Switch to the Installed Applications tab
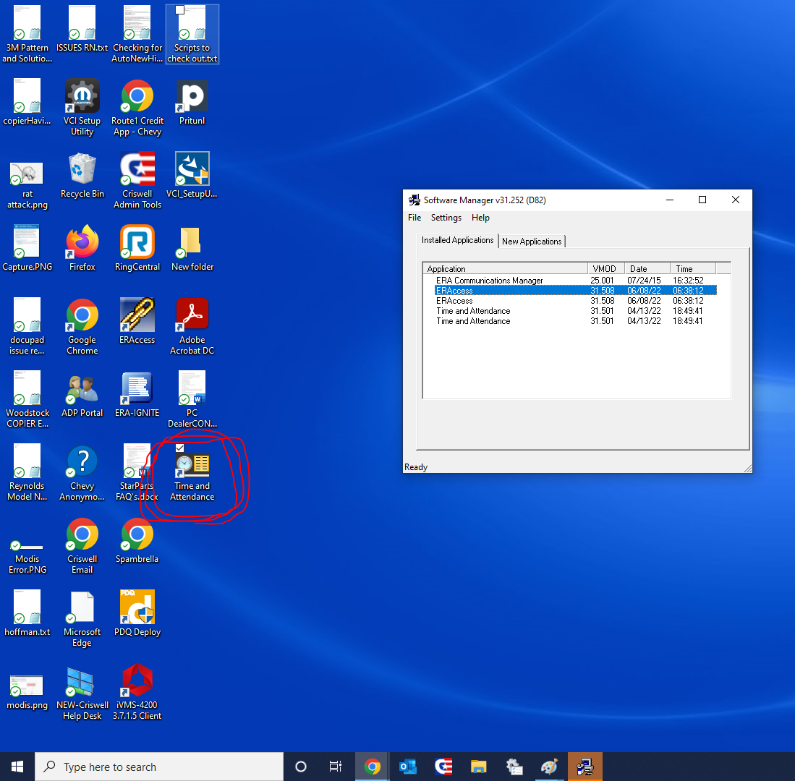The height and width of the screenshot is (781, 795). 457,240
